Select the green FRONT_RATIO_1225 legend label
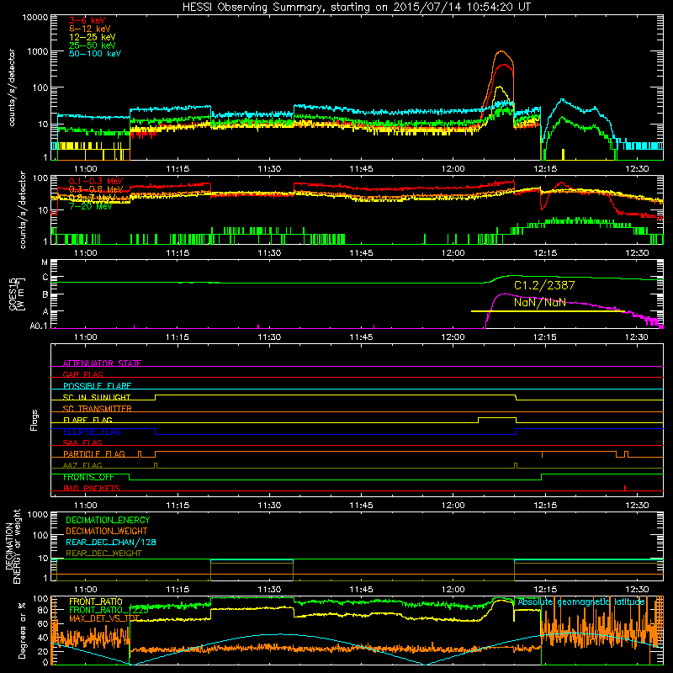Screen dimensions: 673x673 point(109,610)
